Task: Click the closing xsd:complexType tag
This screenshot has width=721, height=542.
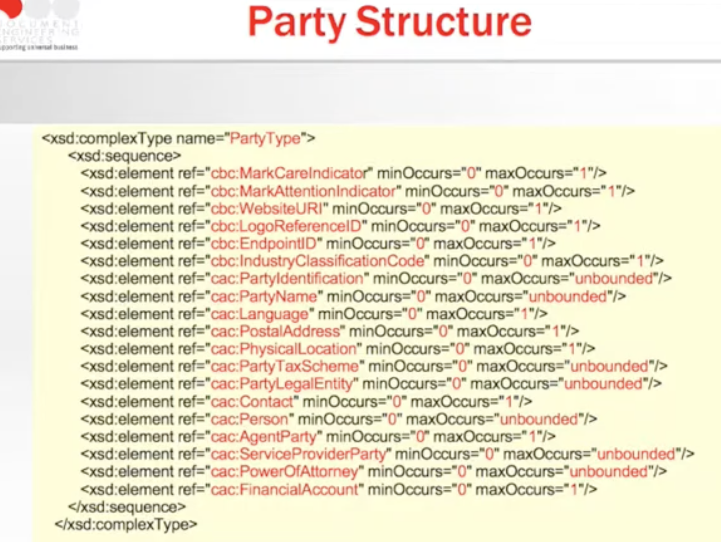Action: 126,524
